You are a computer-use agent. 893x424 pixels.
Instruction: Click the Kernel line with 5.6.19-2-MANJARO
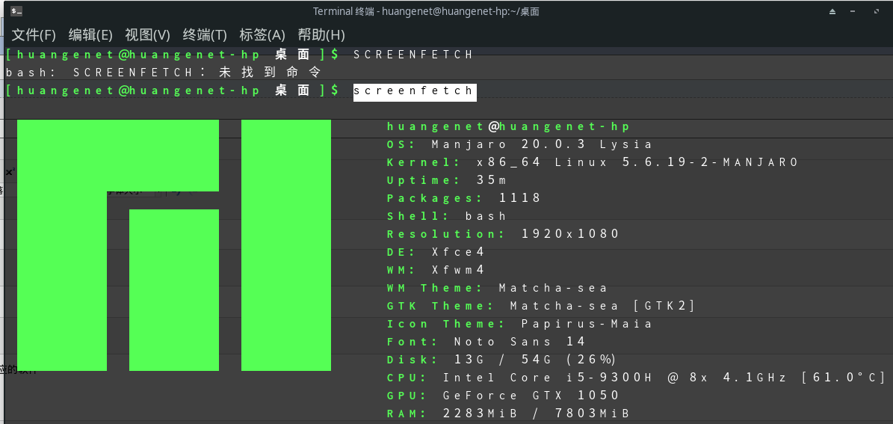click(593, 162)
